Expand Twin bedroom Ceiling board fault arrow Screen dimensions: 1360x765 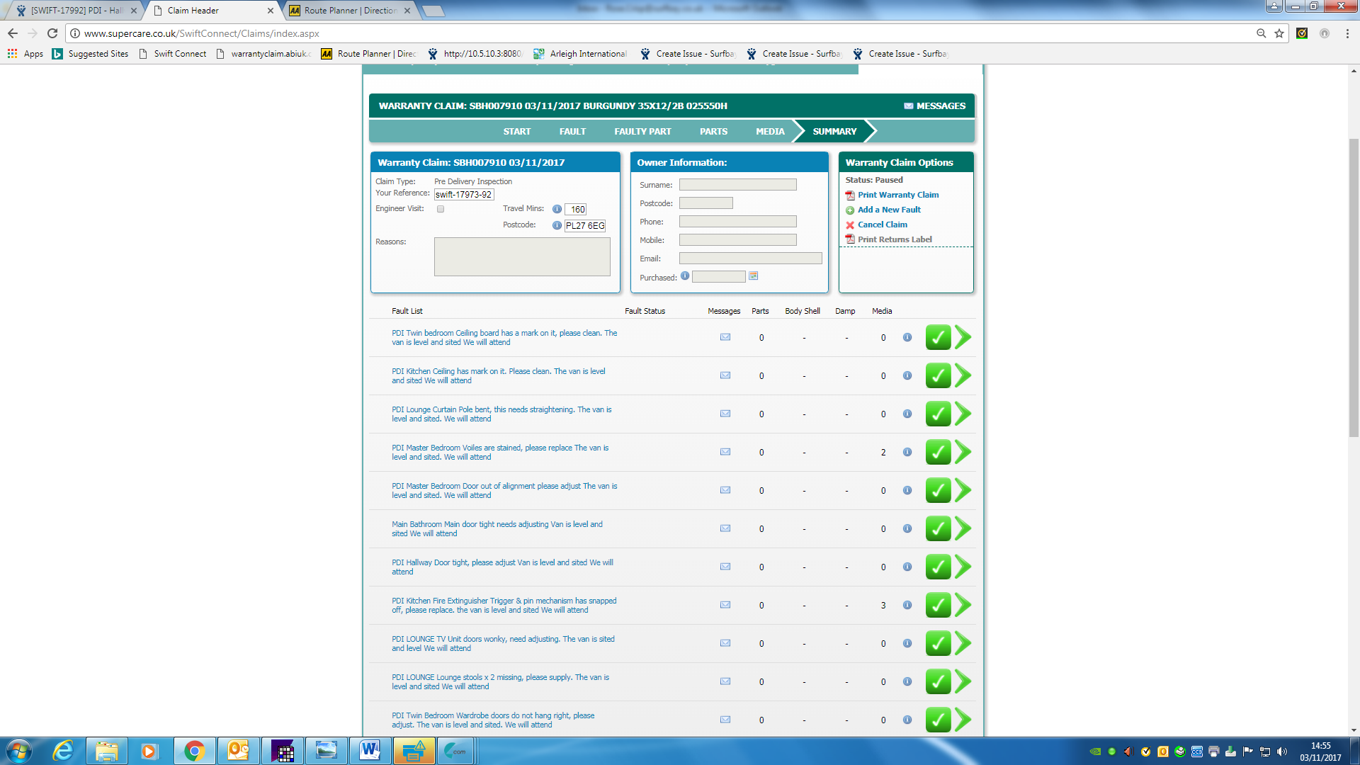[x=963, y=337]
